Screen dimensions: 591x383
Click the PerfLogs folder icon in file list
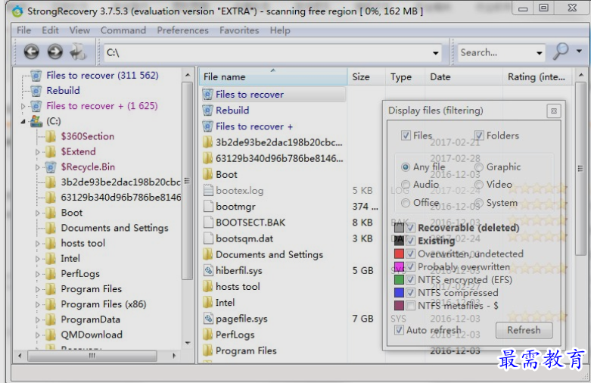(x=207, y=335)
